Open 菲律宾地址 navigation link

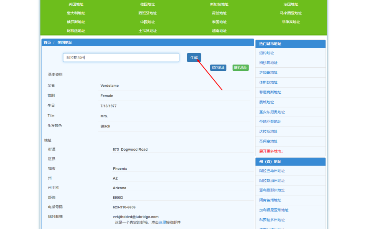coord(291,22)
